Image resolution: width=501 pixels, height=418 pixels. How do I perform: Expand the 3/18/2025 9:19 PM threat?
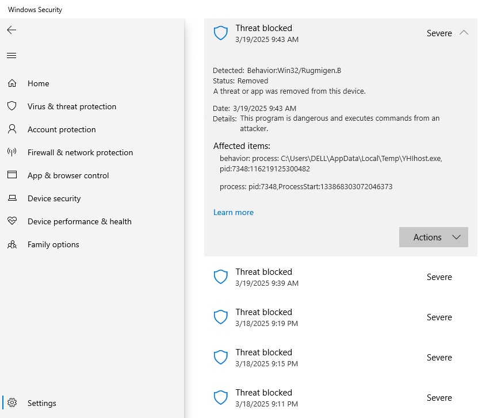click(x=341, y=317)
